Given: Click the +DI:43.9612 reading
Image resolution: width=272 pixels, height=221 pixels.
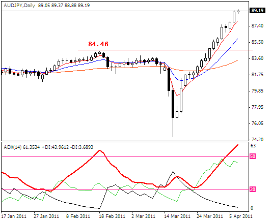Looking at the screenshot, I should [x=55, y=147].
